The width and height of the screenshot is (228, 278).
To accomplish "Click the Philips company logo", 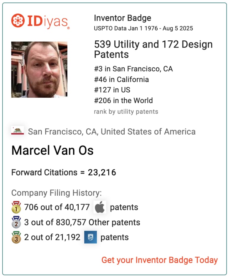I will click(90, 237).
